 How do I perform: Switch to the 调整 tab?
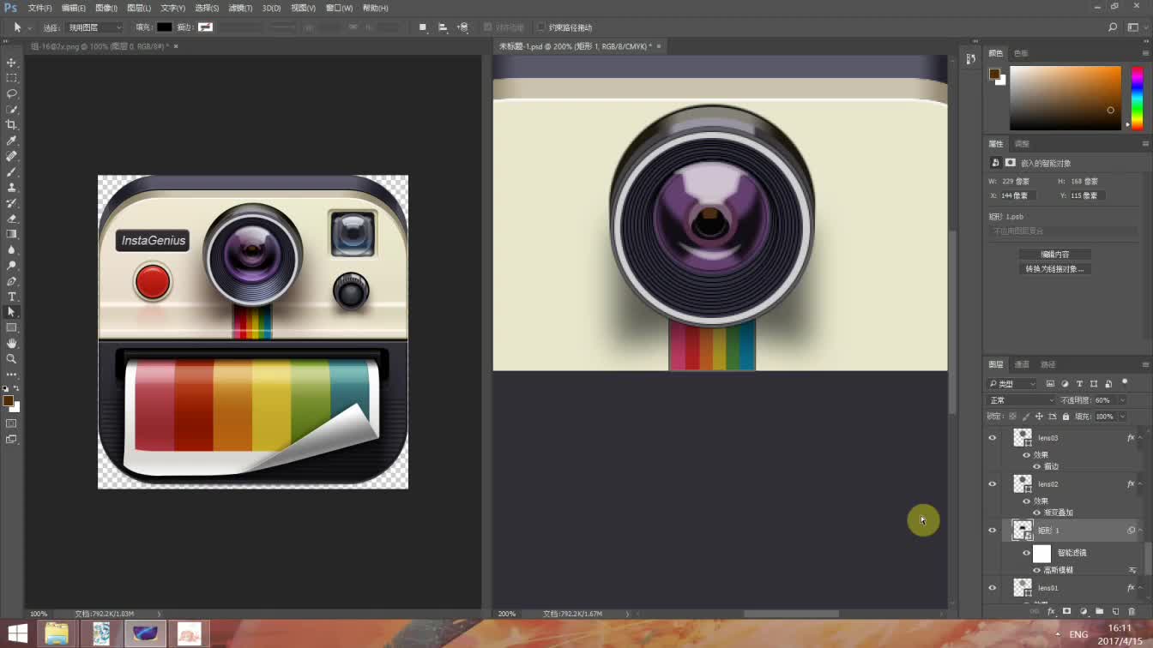coord(1022,144)
